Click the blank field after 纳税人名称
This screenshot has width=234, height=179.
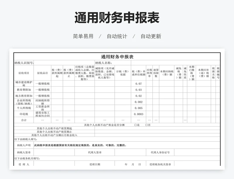(175, 63)
